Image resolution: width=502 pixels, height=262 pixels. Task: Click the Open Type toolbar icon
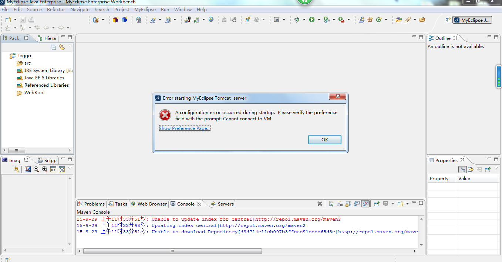point(398,20)
